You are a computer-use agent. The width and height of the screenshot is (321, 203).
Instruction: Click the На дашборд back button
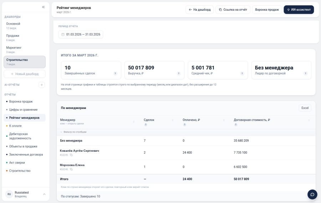pyautogui.click(x=200, y=10)
